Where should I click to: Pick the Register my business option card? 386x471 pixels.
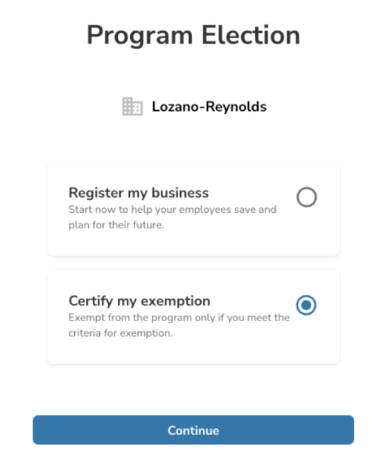tap(193, 209)
